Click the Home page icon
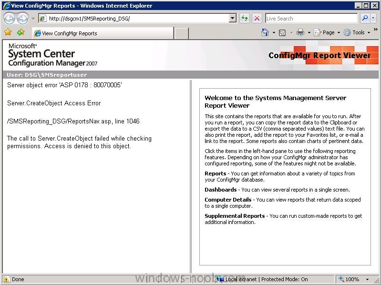The image size is (381, 285). 265,32
